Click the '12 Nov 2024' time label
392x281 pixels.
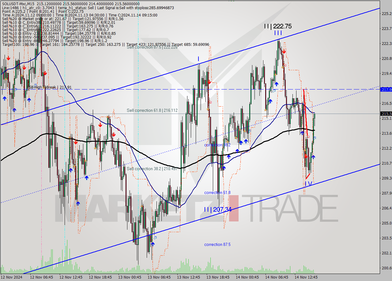pos(12,277)
